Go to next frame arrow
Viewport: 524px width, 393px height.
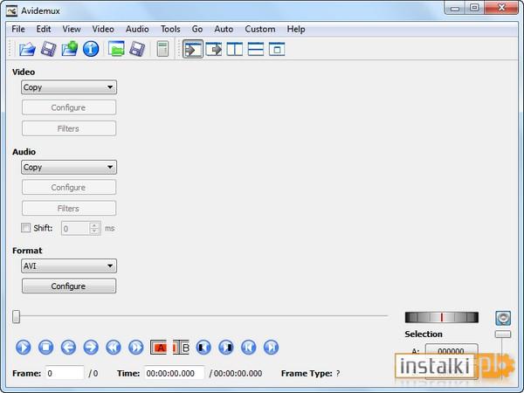coord(91,348)
